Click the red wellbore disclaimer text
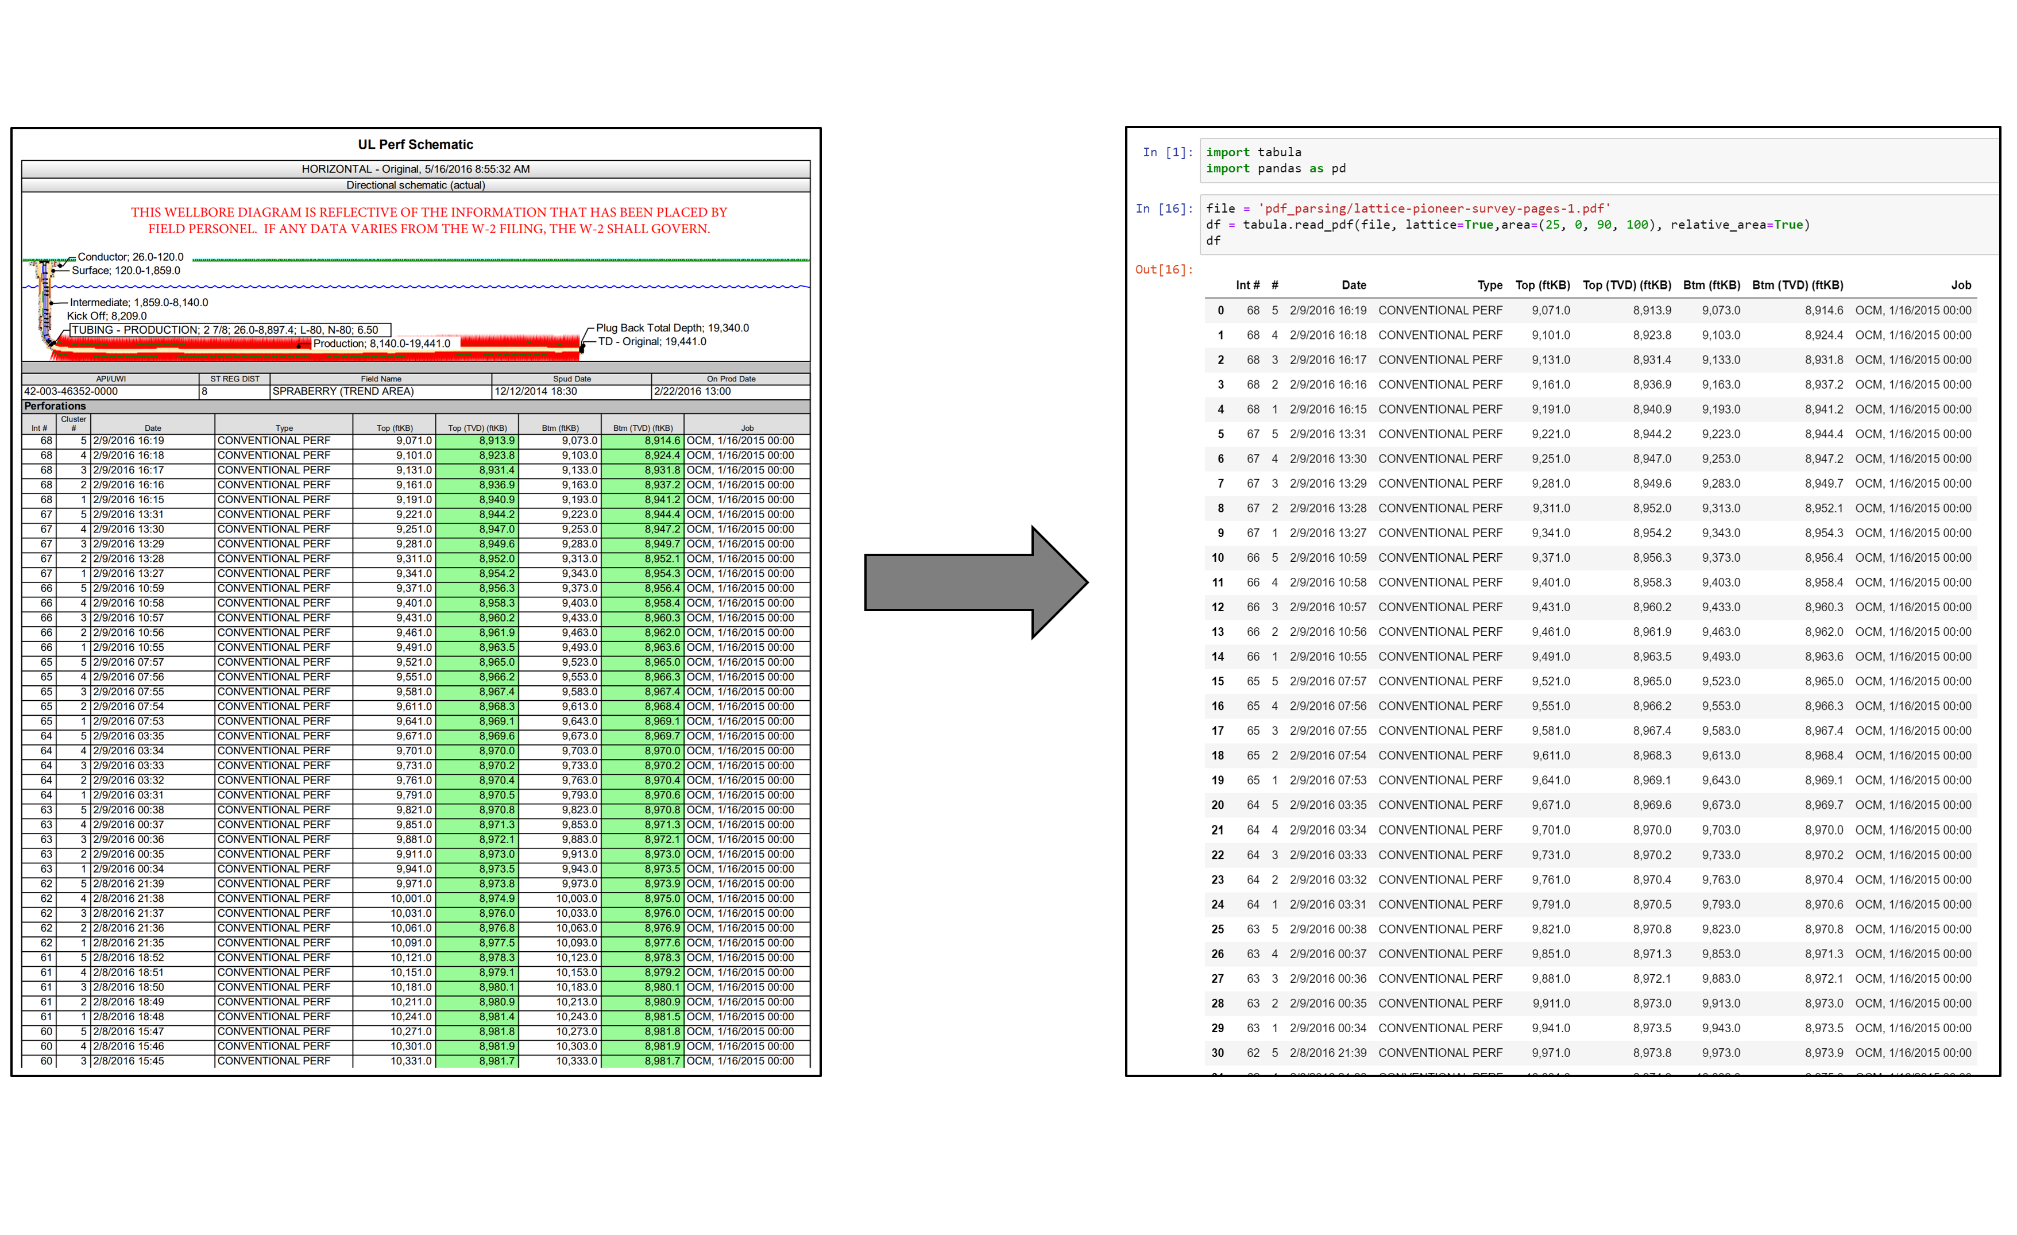This screenshot has height=1235, width=2017. [429, 221]
